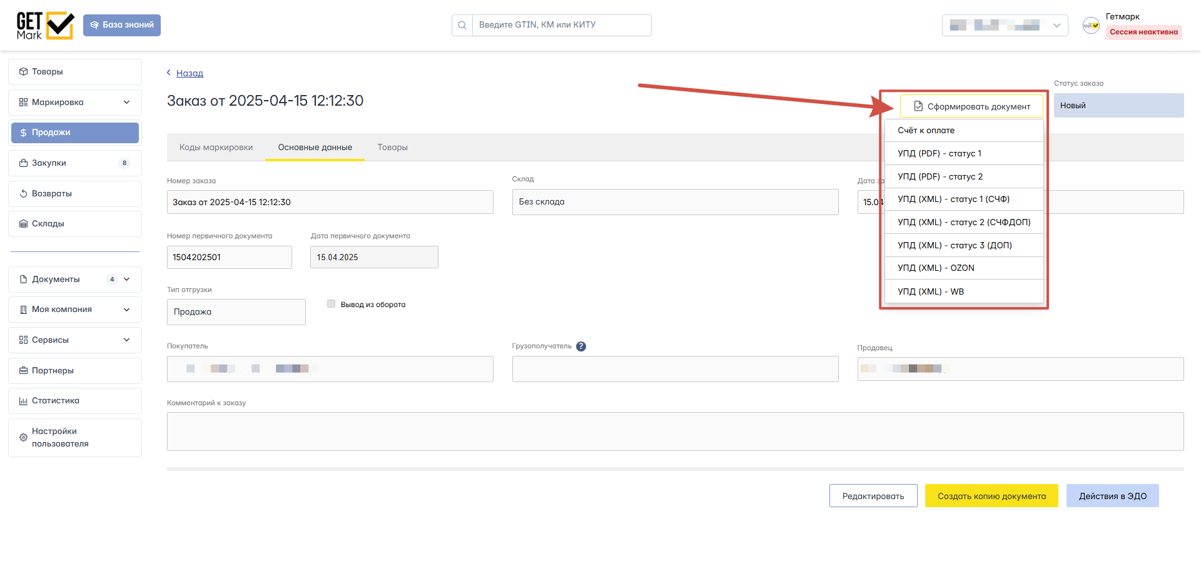Click the GET Mark logo
Image resolution: width=1201 pixels, height=566 pixels.
[45, 26]
